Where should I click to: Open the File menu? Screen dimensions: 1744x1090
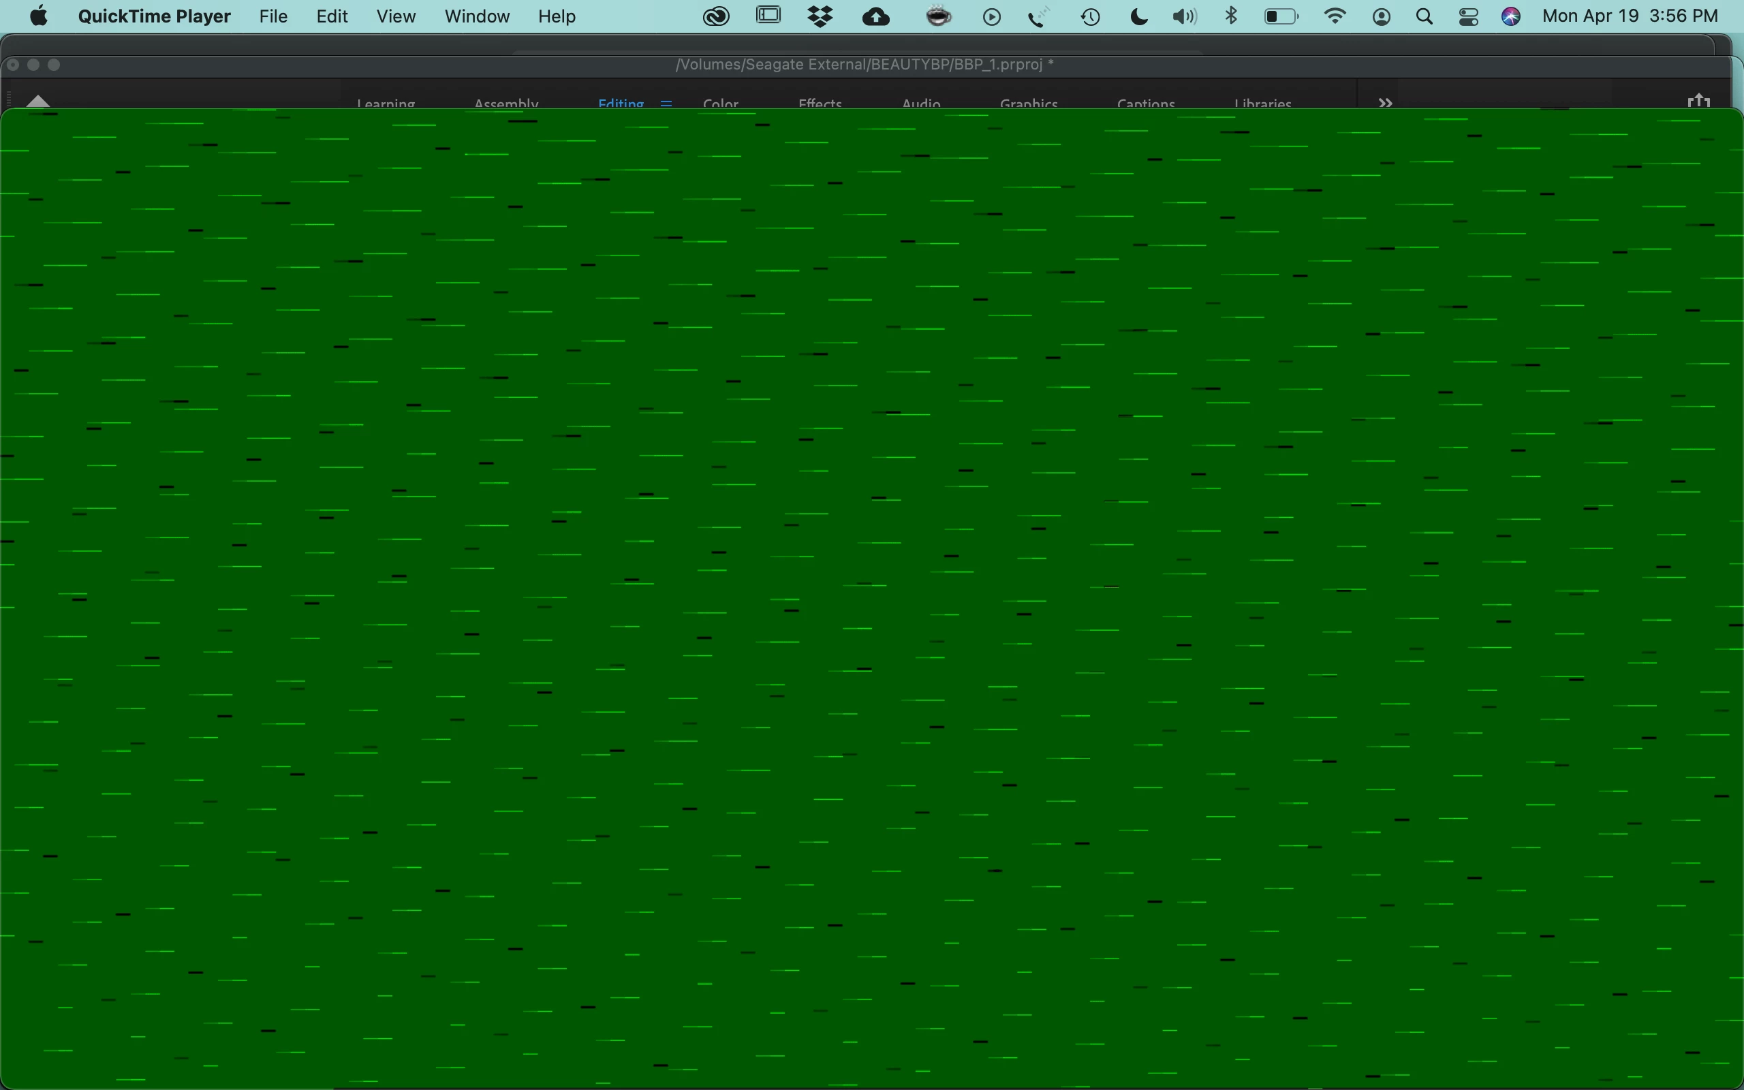(273, 16)
